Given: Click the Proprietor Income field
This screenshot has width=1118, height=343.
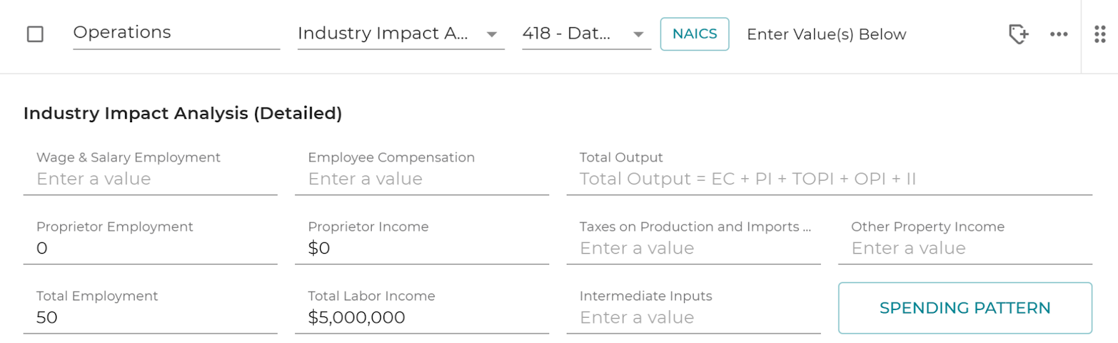Looking at the screenshot, I should (422, 240).
